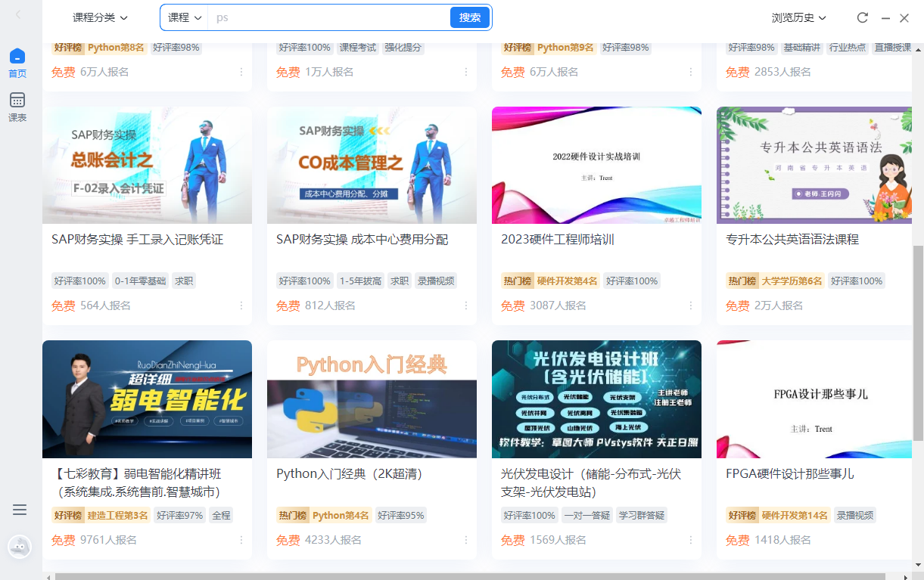Image resolution: width=924 pixels, height=580 pixels.
Task: Click the 行业热点 tag
Action: pos(847,47)
